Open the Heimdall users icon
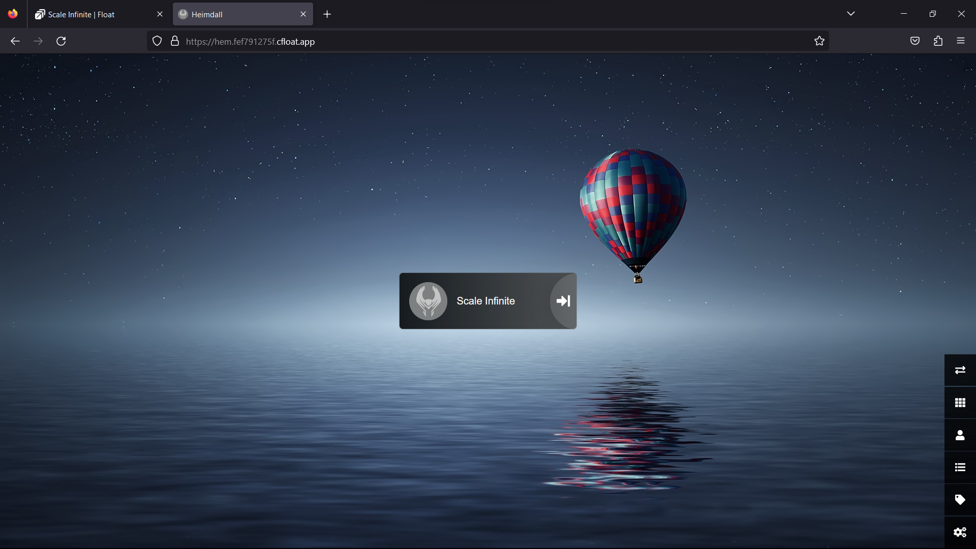Viewport: 976px width, 549px height. click(x=960, y=435)
